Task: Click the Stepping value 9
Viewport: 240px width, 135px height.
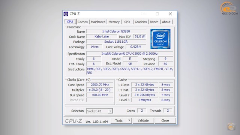Action: (165, 59)
